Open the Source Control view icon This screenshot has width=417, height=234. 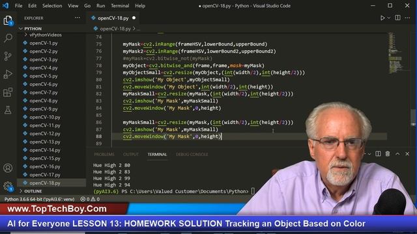coord(8,56)
